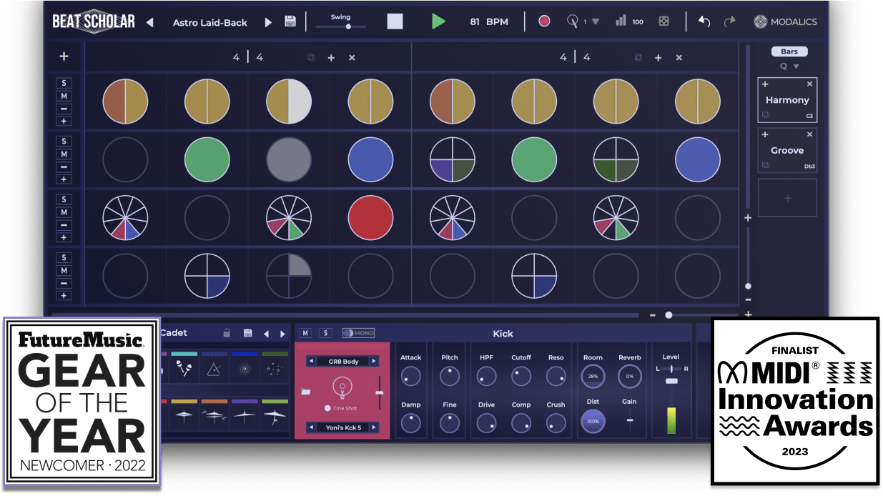Mute the first track row
883x496 pixels.
click(x=64, y=95)
